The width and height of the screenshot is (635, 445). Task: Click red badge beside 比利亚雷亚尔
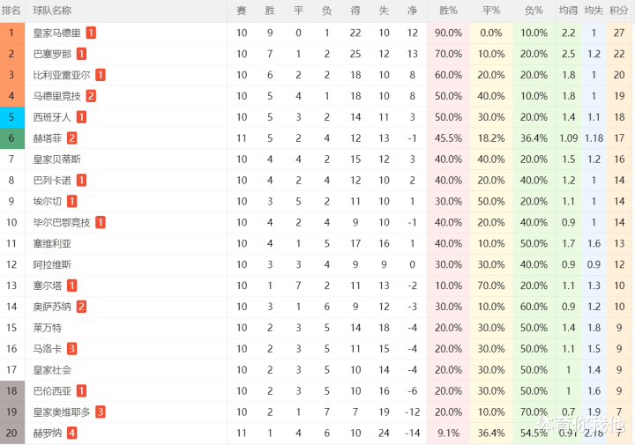tap(101, 75)
